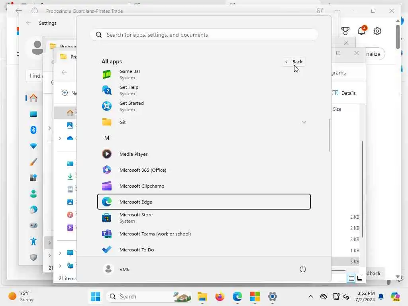This screenshot has width=408, height=306.
Task: Open Personalization brush icon in Settings
Action: click(33, 162)
